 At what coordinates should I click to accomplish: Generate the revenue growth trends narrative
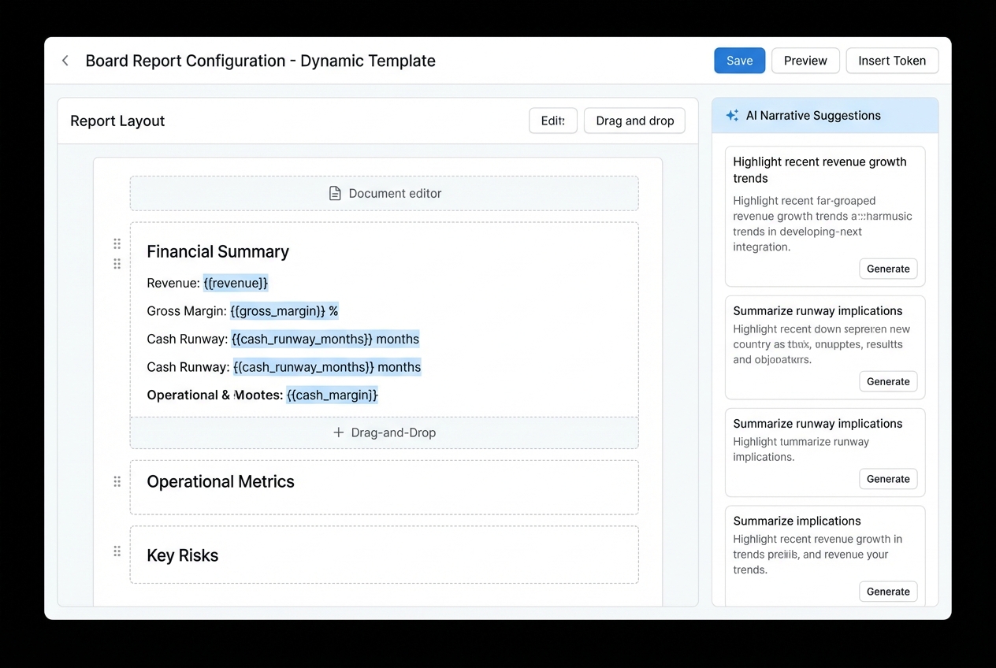888,269
